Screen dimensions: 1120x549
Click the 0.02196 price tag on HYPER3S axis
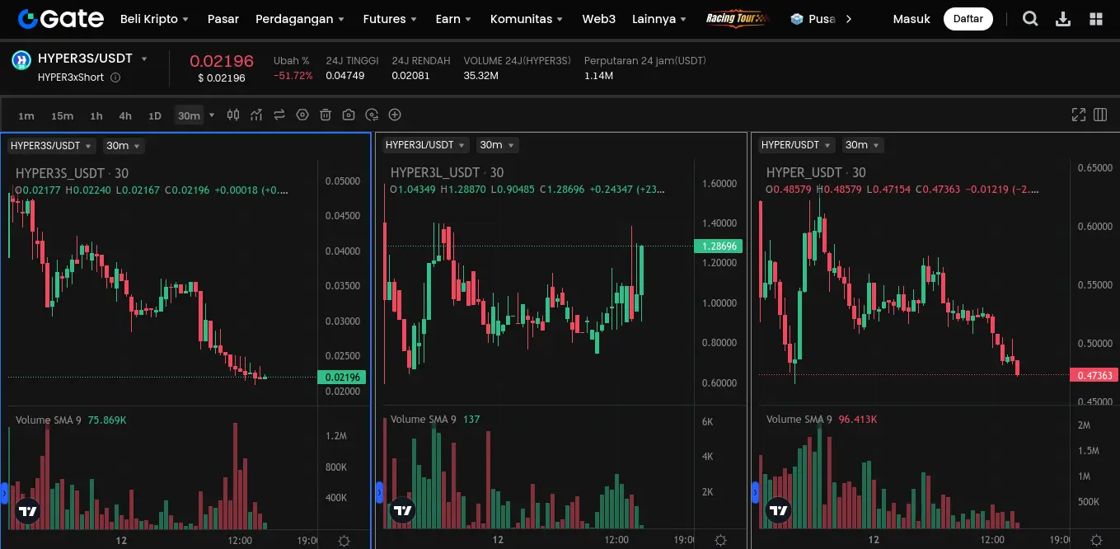(341, 378)
